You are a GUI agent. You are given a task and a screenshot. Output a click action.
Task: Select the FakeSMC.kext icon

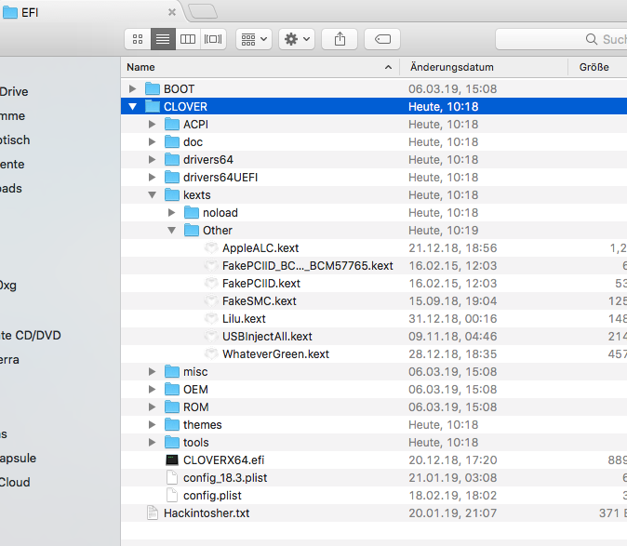click(x=211, y=300)
